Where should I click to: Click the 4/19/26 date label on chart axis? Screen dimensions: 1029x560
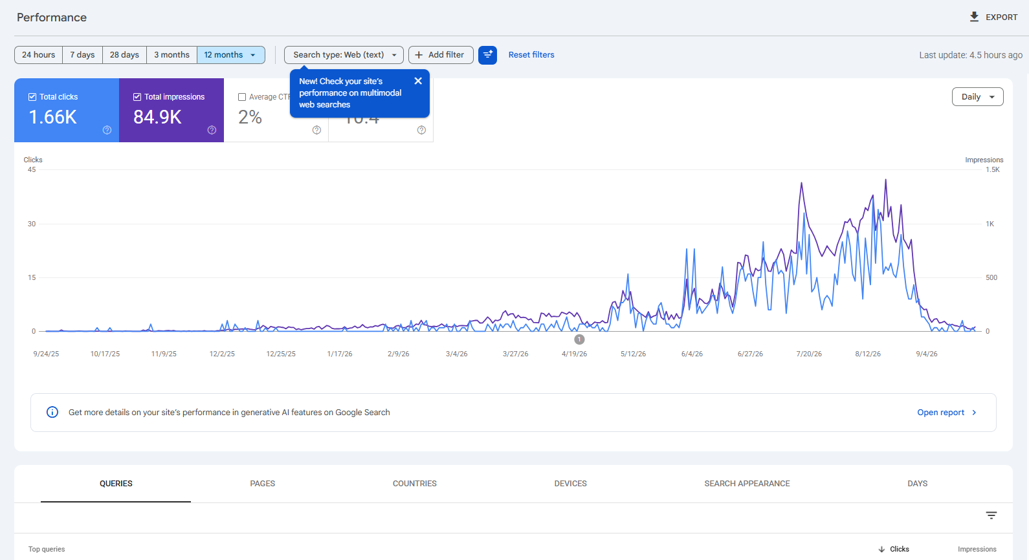pos(575,354)
